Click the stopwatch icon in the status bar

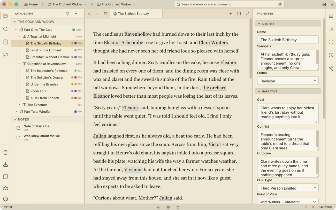pos(178,207)
